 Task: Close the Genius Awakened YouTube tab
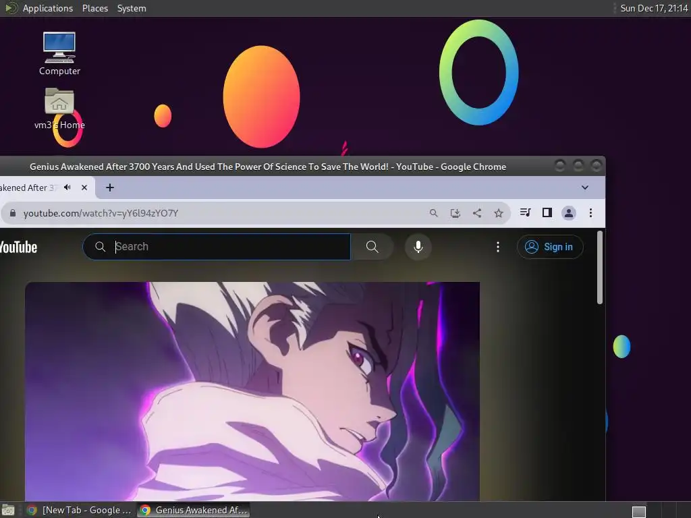pos(84,188)
